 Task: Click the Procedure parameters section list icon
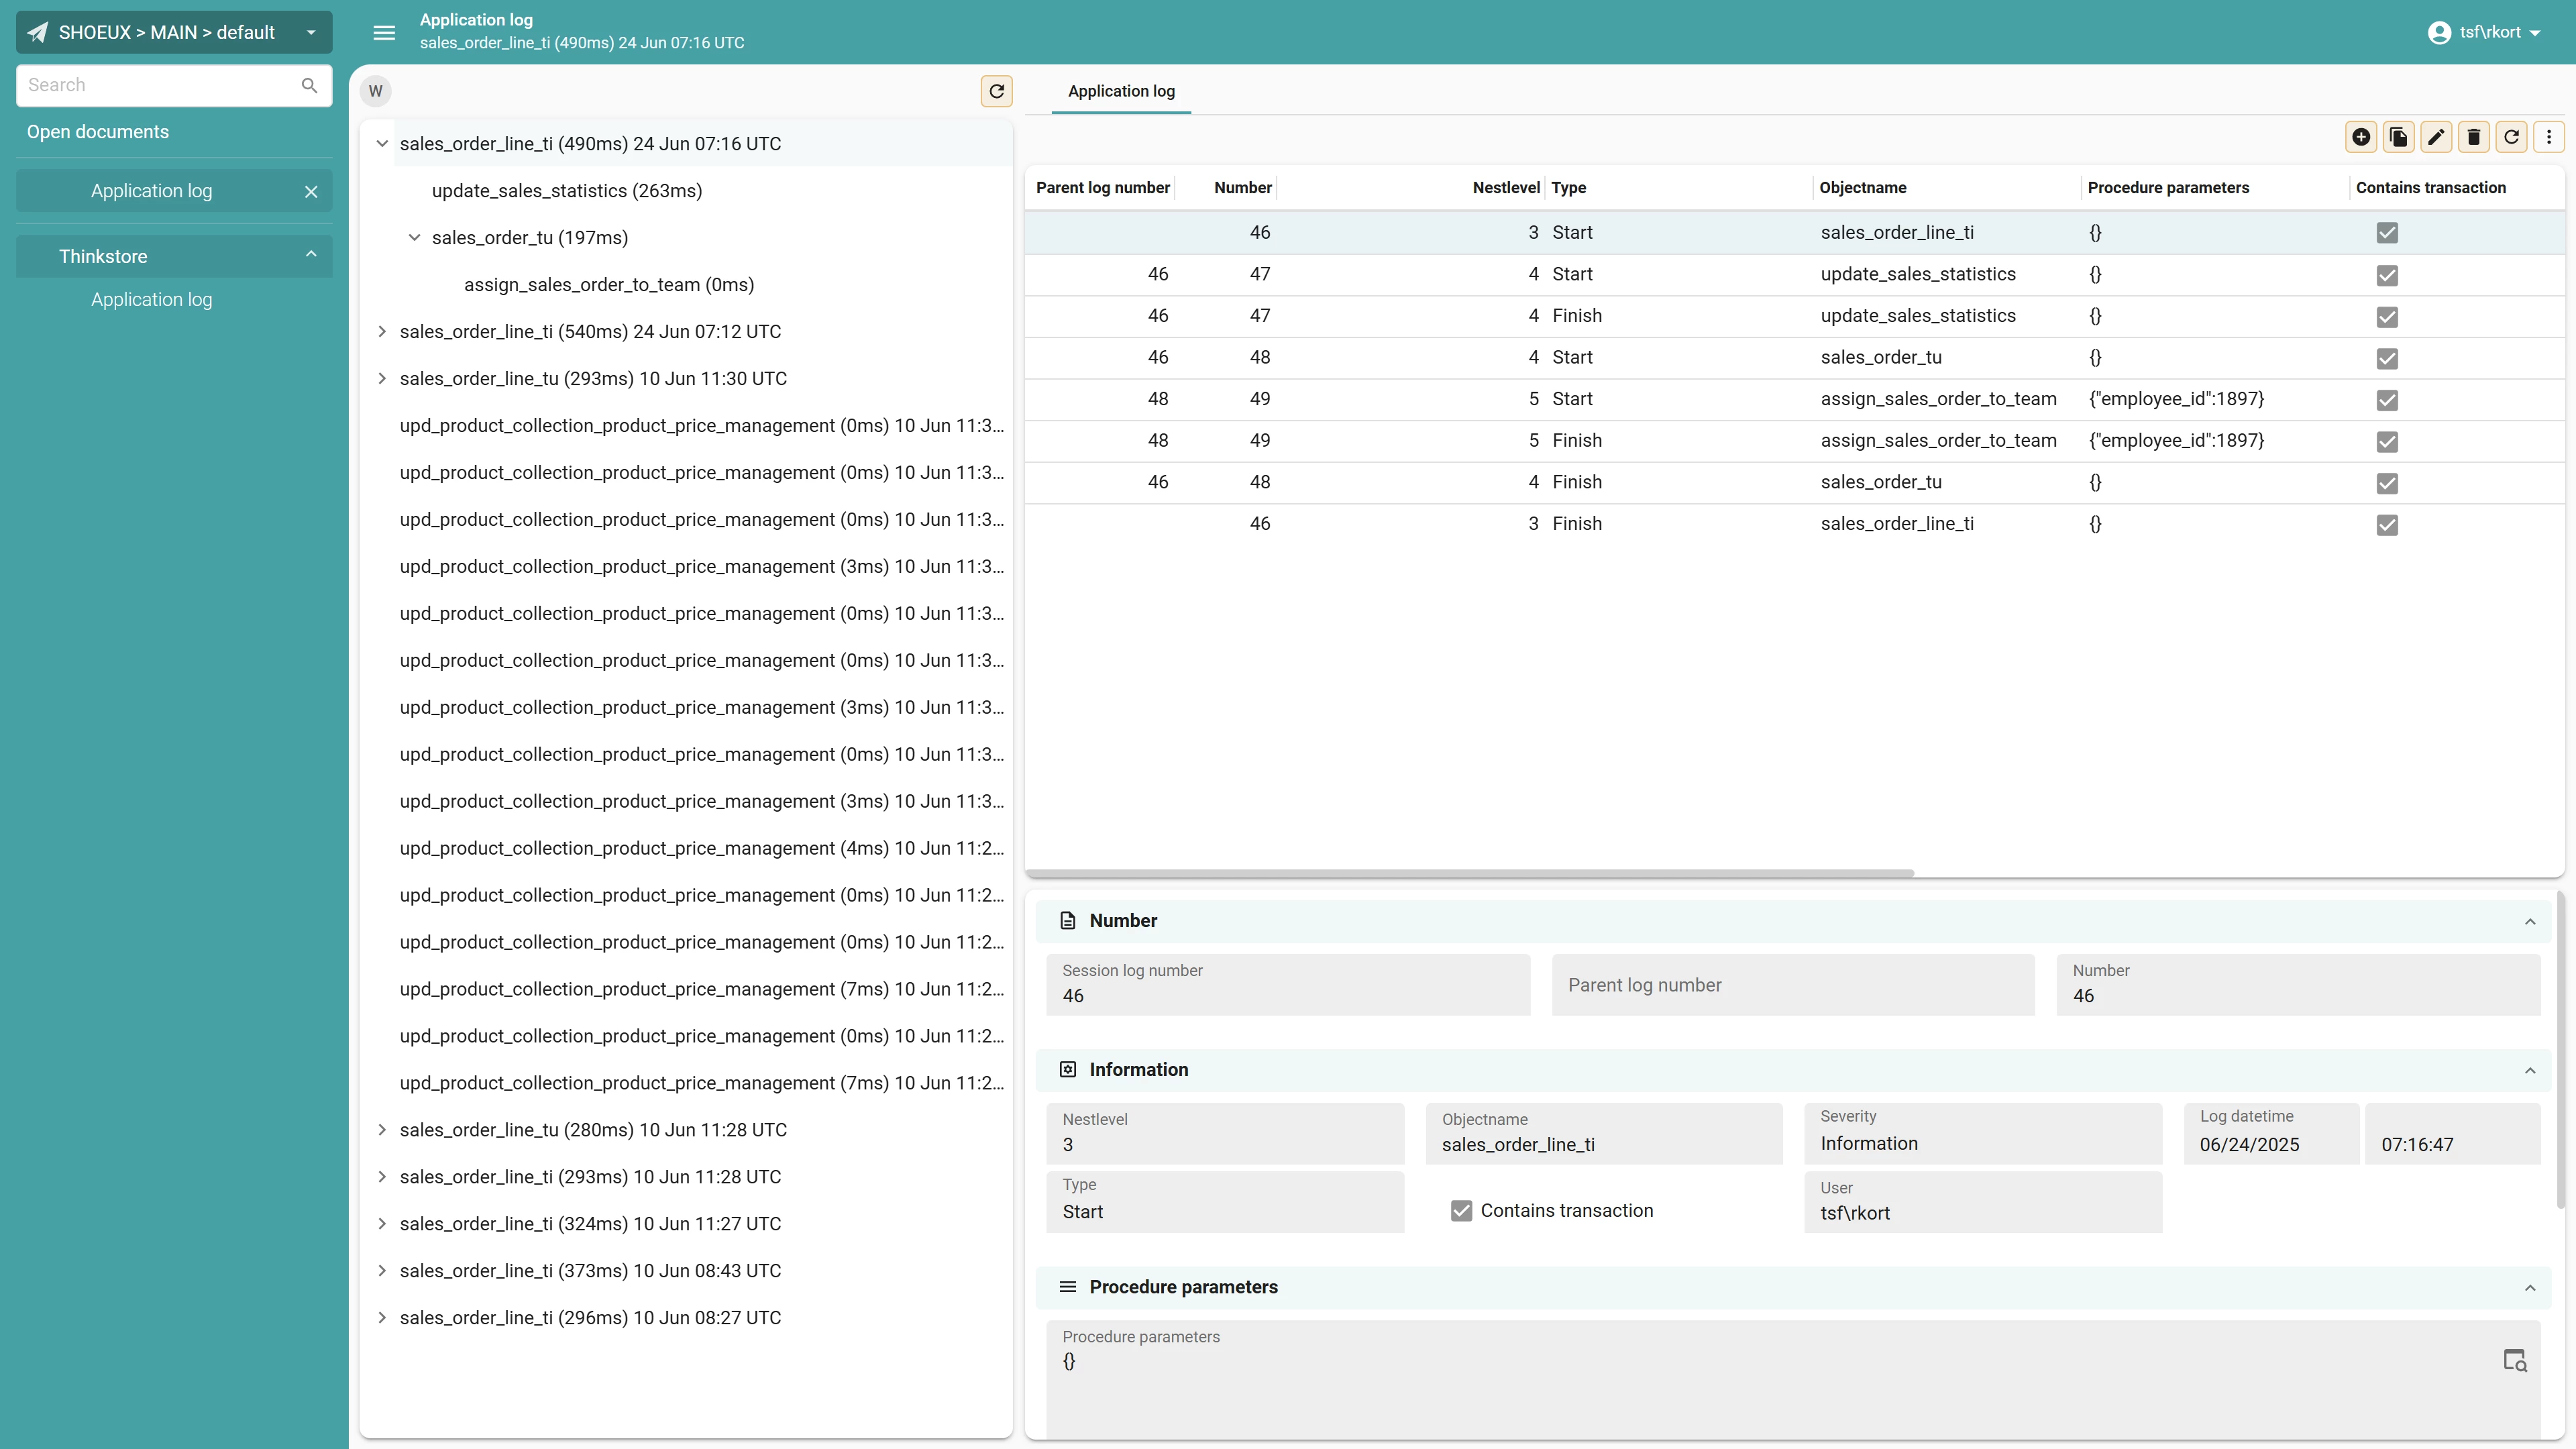(1067, 1287)
